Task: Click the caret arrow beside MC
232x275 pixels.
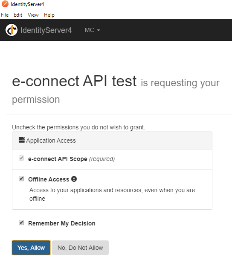Action: pos(99,30)
